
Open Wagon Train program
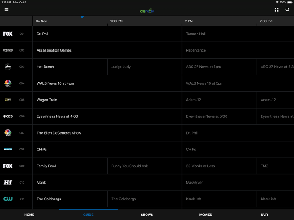(x=107, y=100)
